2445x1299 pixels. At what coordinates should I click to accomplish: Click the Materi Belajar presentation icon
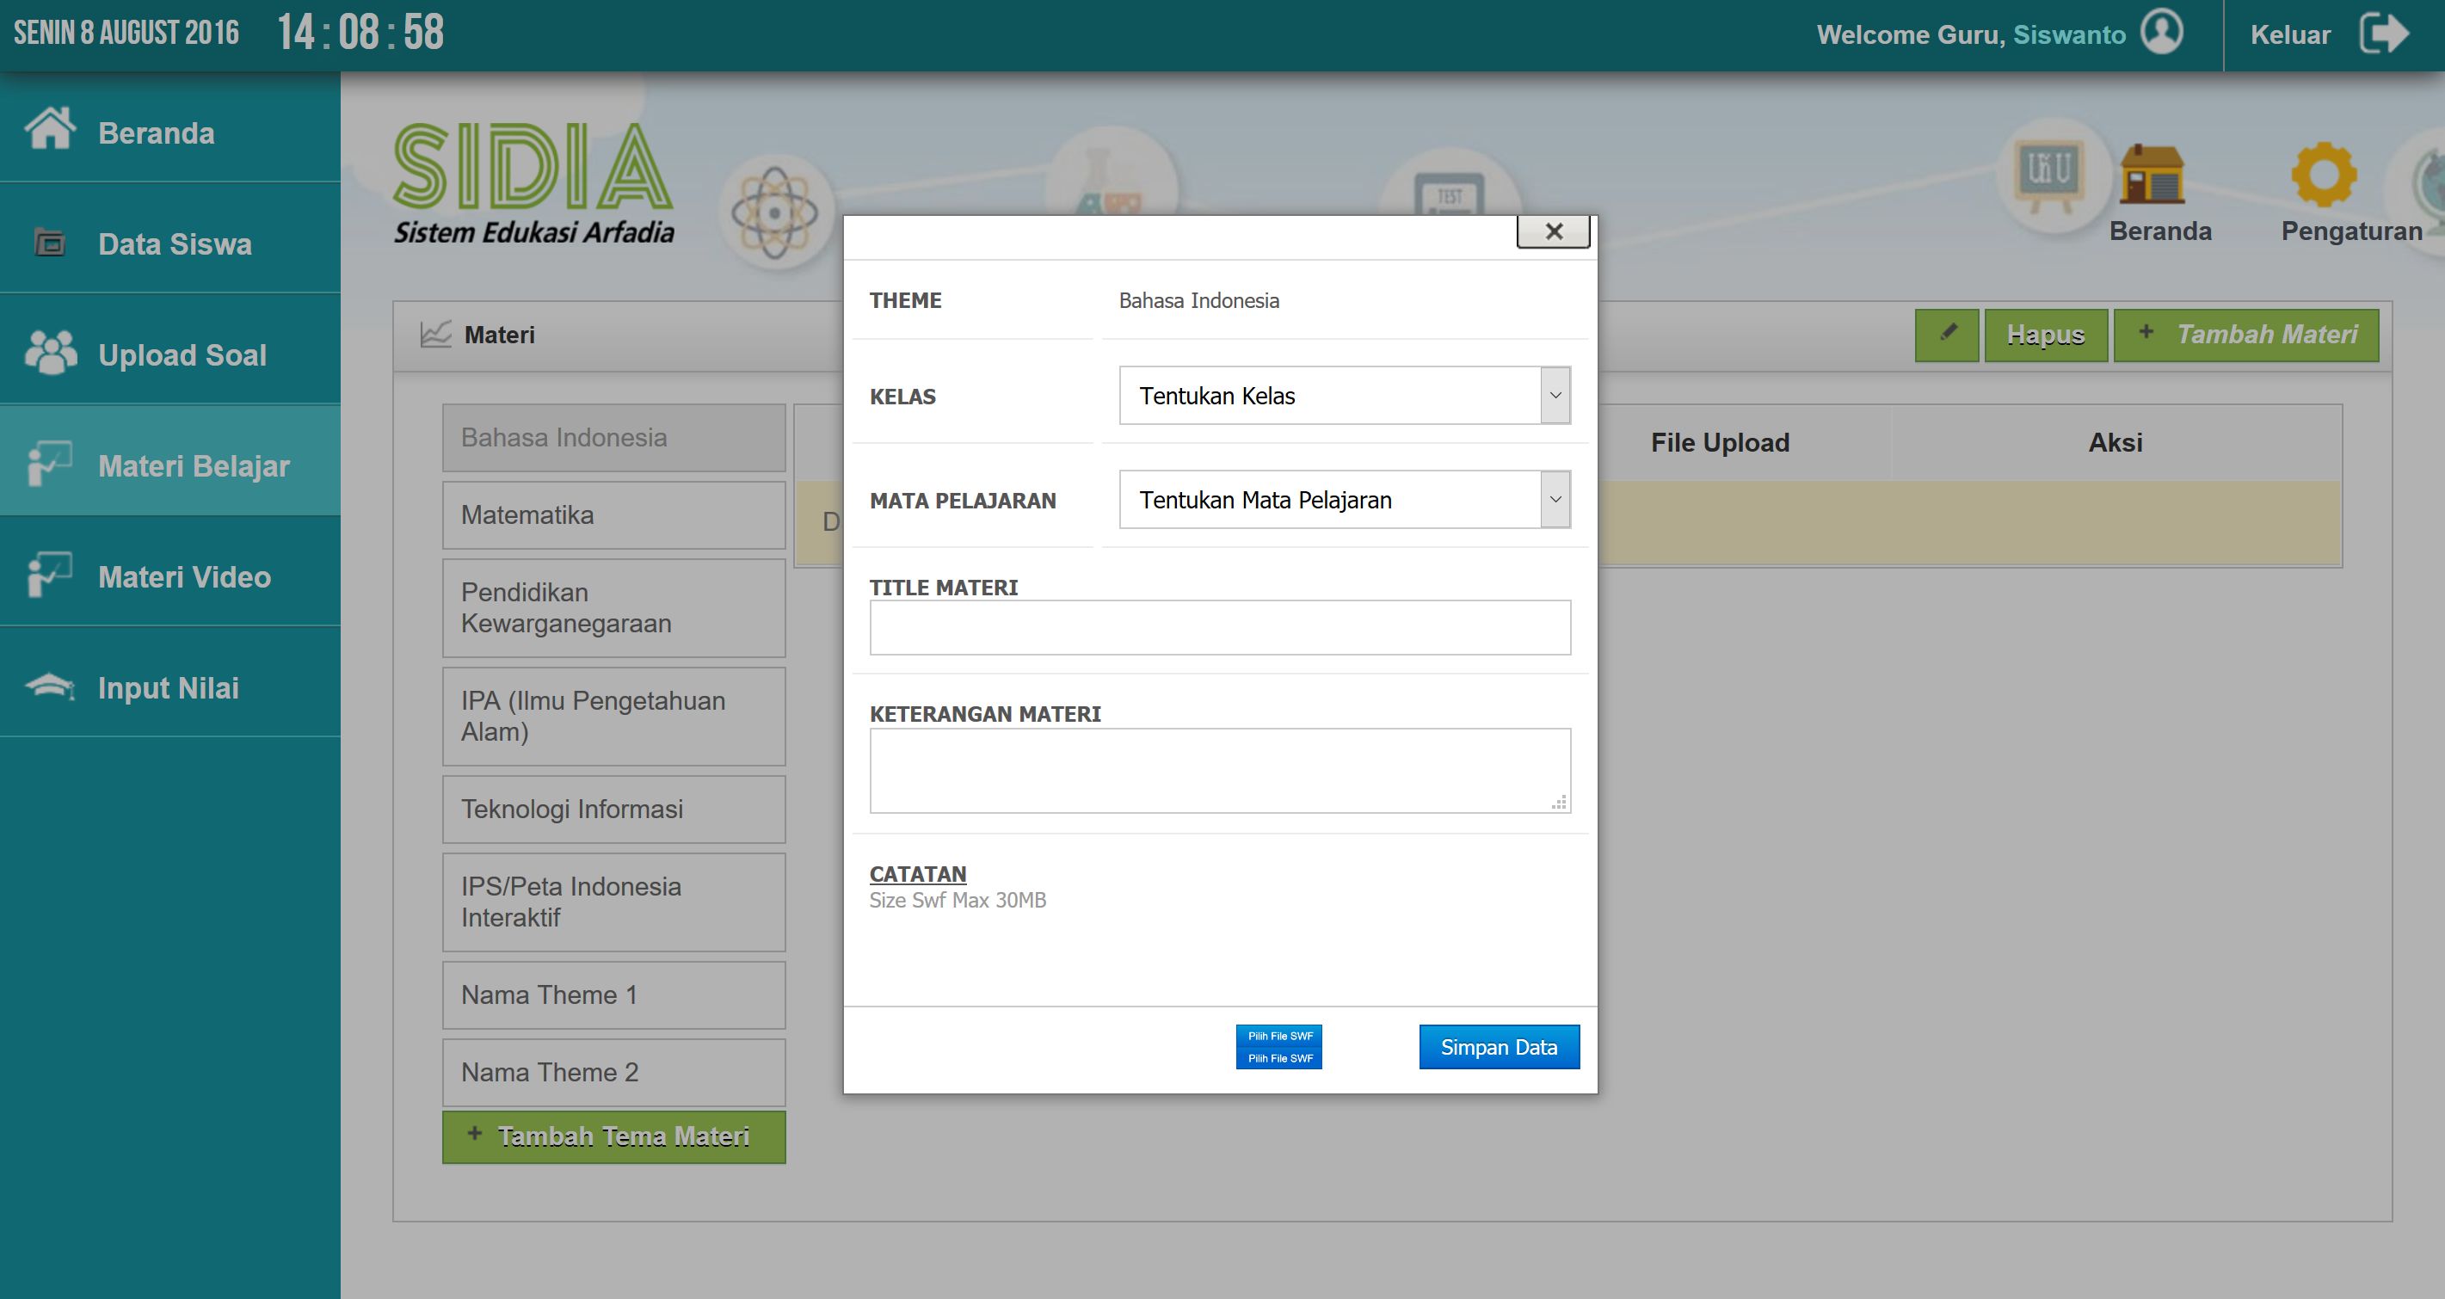tap(50, 465)
